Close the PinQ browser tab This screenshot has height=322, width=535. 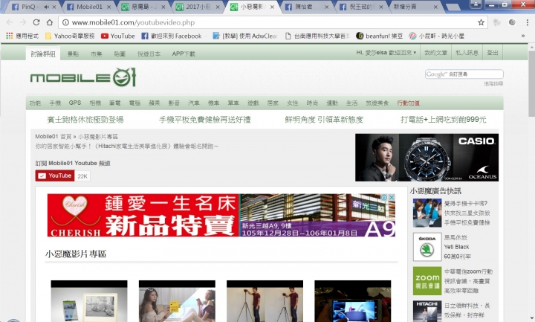(54, 7)
